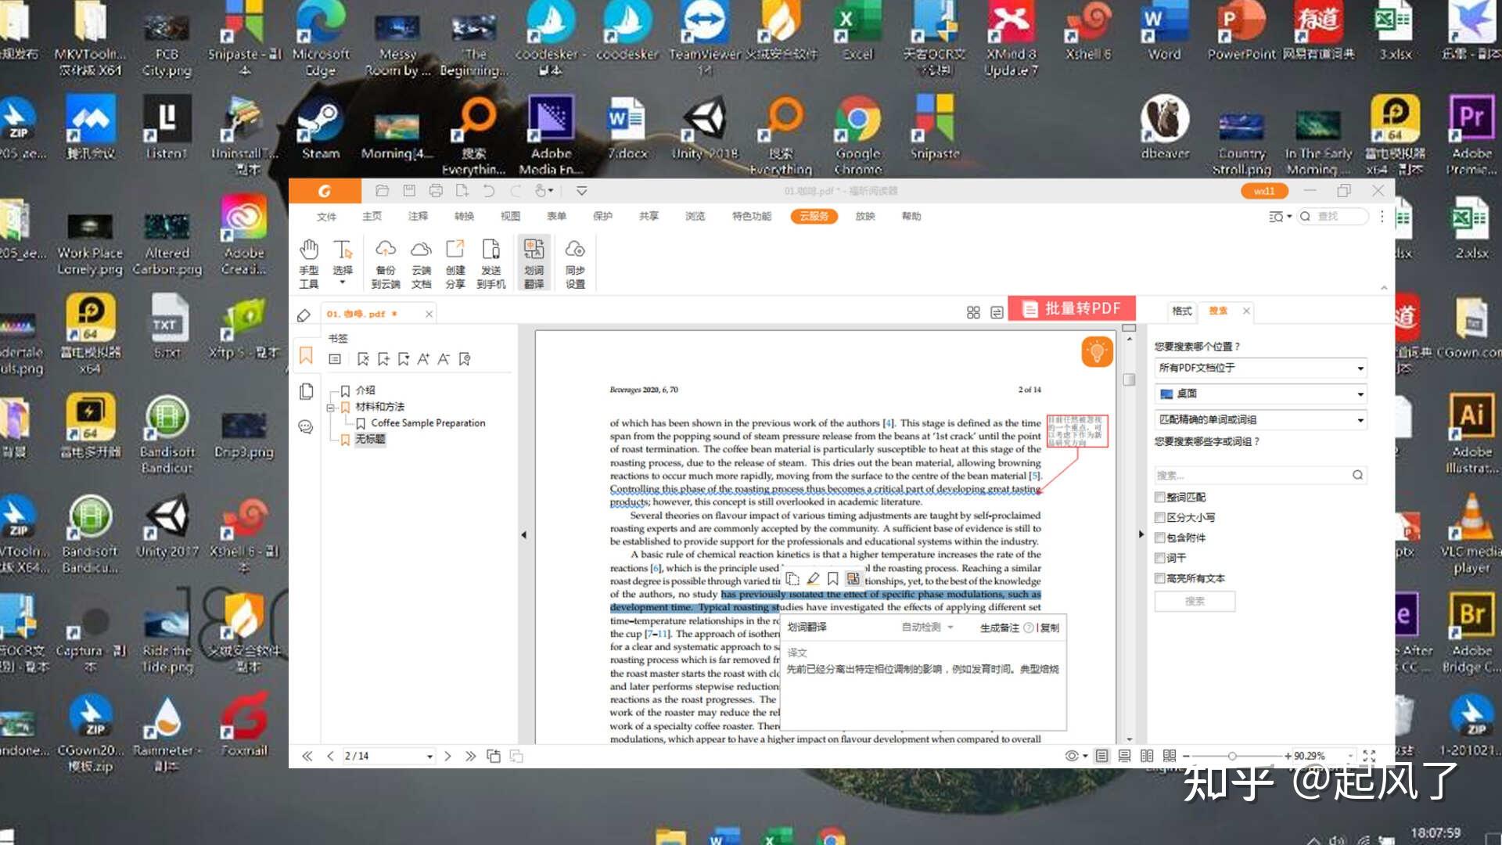Open the Bookmarks panel in the left sidebar
This screenshot has width=1502, height=845.
coord(306,356)
